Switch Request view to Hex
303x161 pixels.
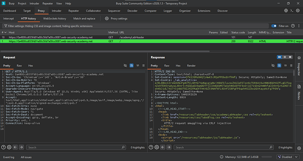pos(31,66)
